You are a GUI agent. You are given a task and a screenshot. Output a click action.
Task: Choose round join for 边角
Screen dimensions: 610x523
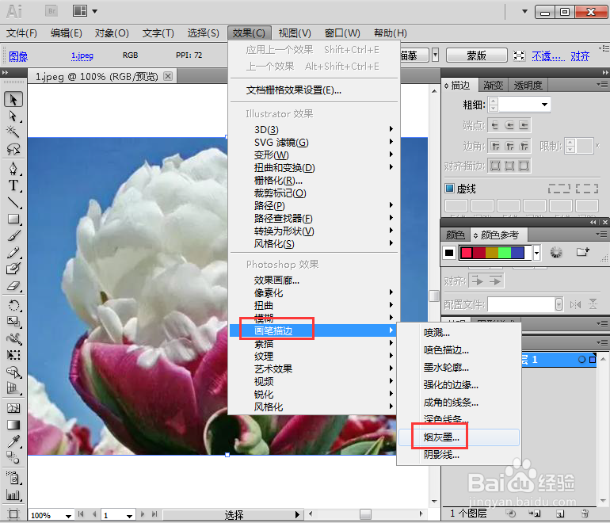point(509,147)
